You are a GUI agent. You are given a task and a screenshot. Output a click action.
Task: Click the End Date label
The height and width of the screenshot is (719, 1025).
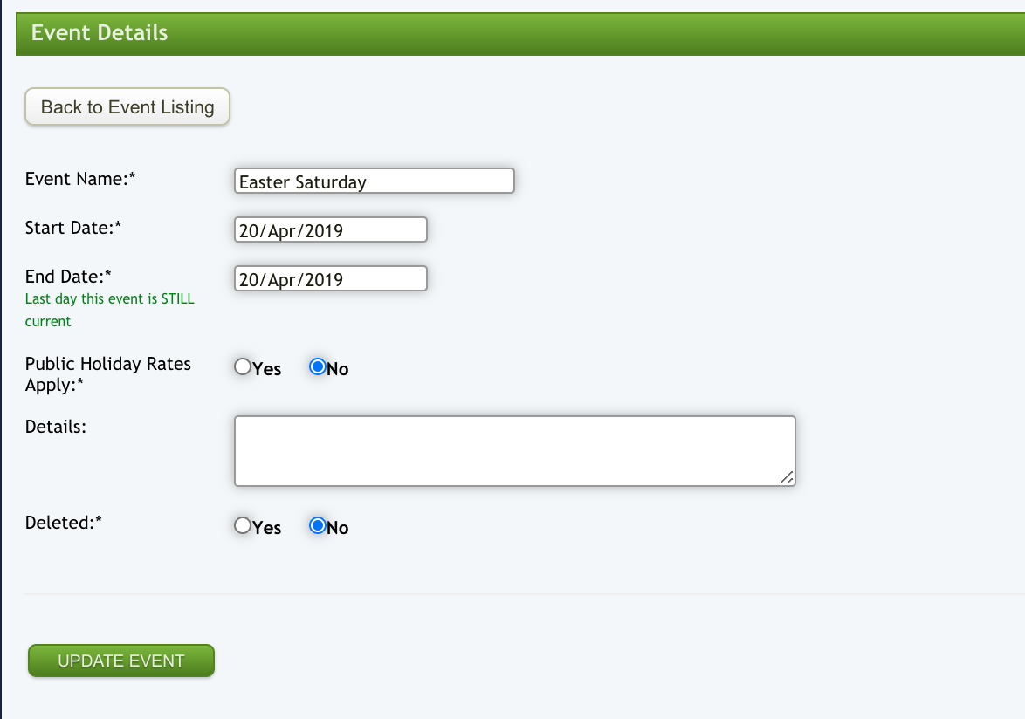pos(69,277)
